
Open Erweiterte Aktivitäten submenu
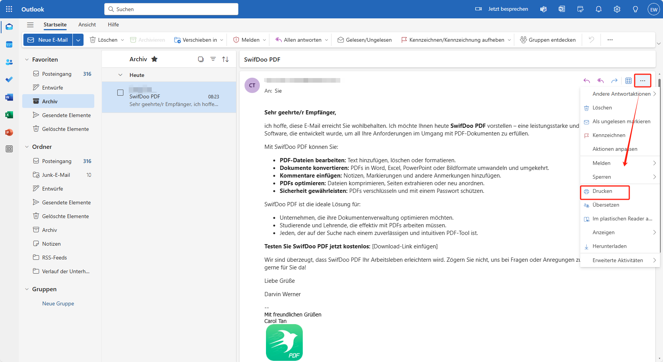[620, 260]
